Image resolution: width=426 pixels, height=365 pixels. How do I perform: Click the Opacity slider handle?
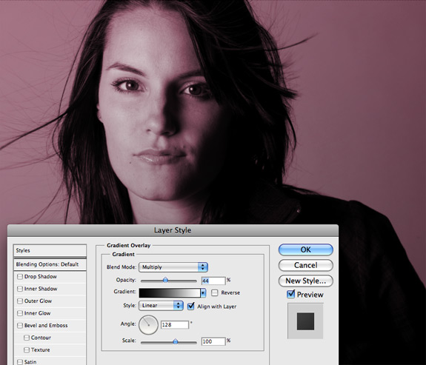click(165, 280)
